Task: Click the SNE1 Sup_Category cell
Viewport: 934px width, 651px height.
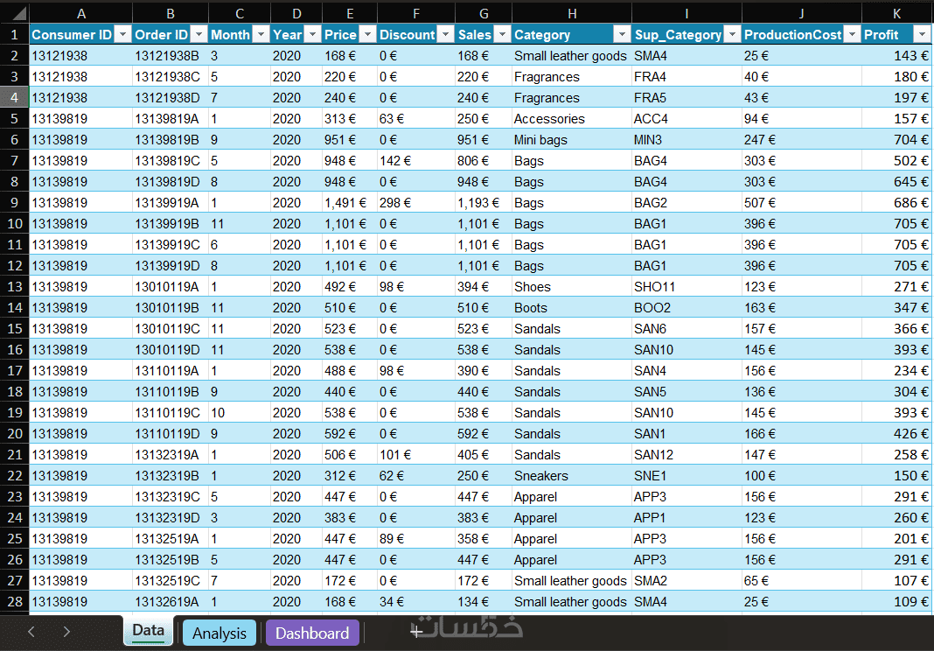Action: (687, 476)
